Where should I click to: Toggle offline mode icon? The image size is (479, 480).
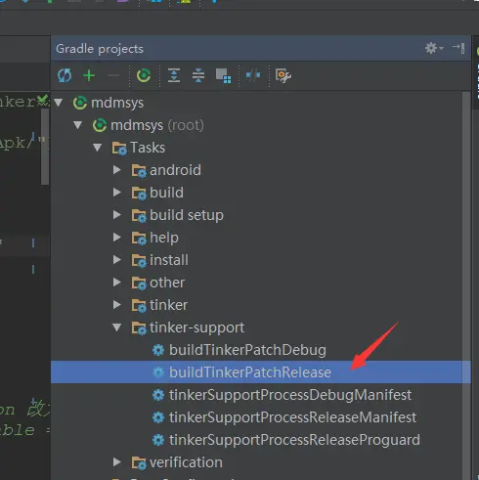(253, 75)
